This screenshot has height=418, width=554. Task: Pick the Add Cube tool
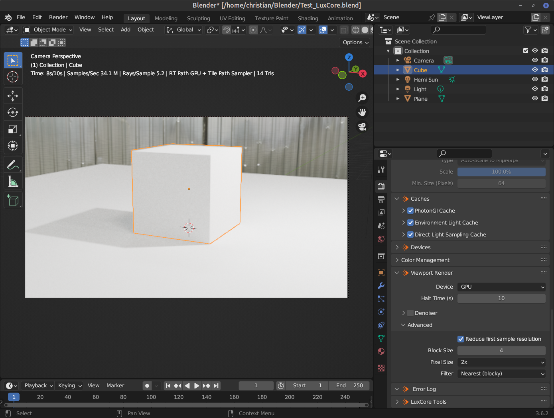13,200
